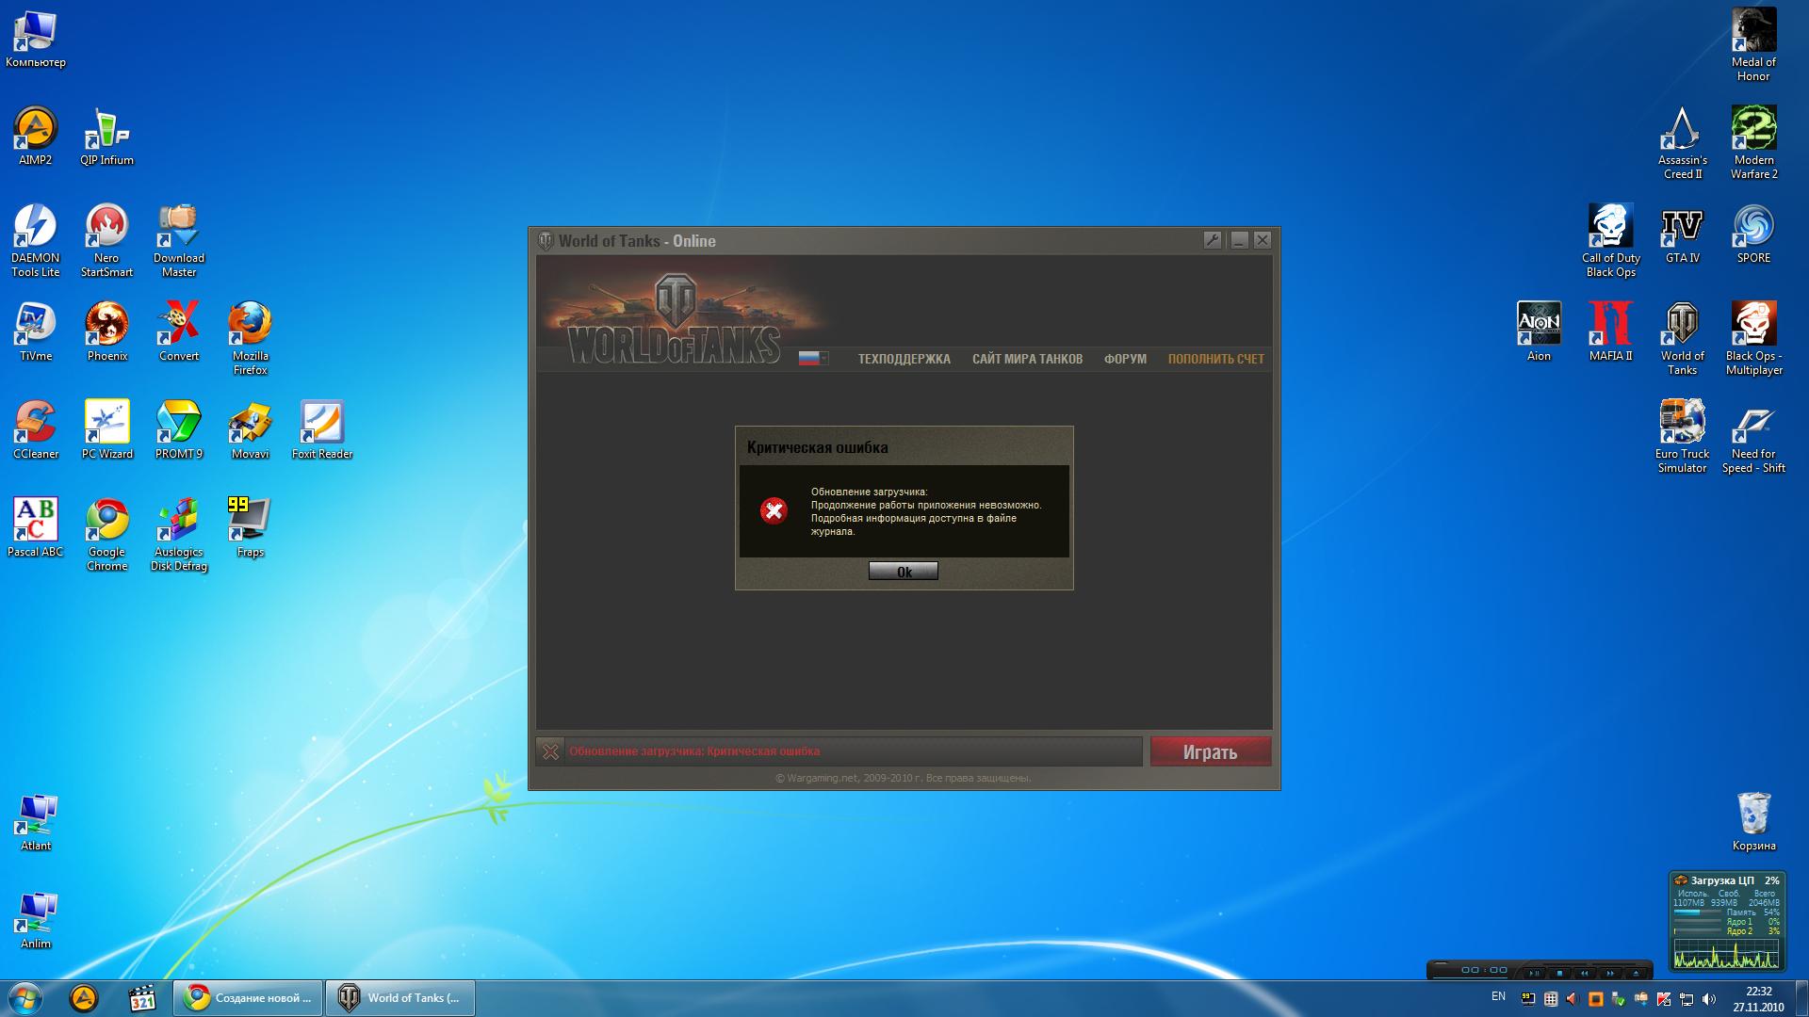Open Medal of Honor desktop shortcut
Image resolution: width=1809 pixels, height=1017 pixels.
pyautogui.click(x=1753, y=45)
